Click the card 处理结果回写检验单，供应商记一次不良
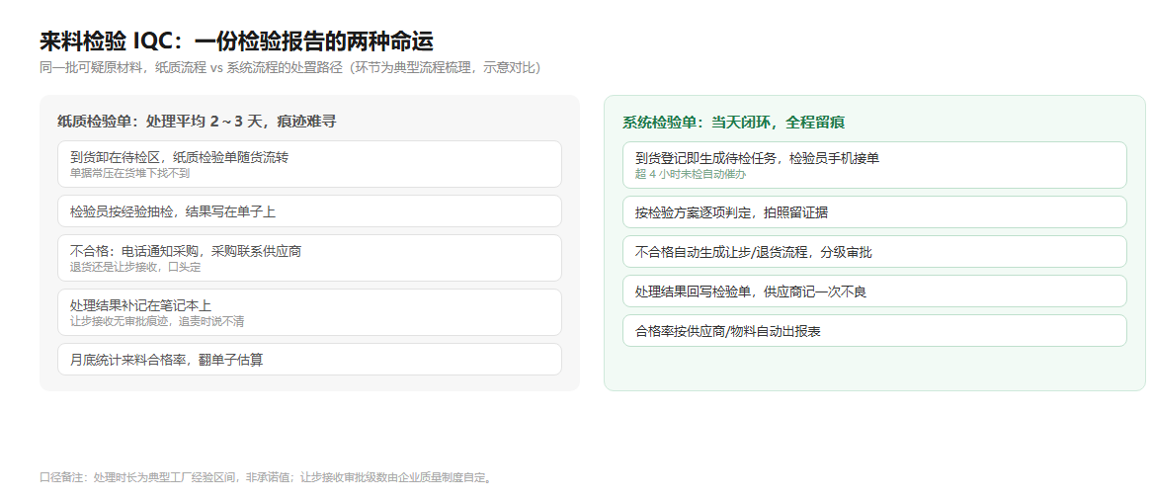This screenshot has height=500, width=1152. pos(874,292)
